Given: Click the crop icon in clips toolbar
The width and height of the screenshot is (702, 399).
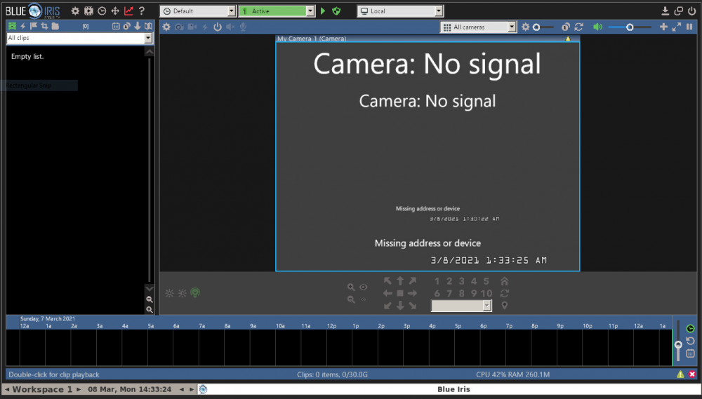Looking at the screenshot, I should coord(44,27).
